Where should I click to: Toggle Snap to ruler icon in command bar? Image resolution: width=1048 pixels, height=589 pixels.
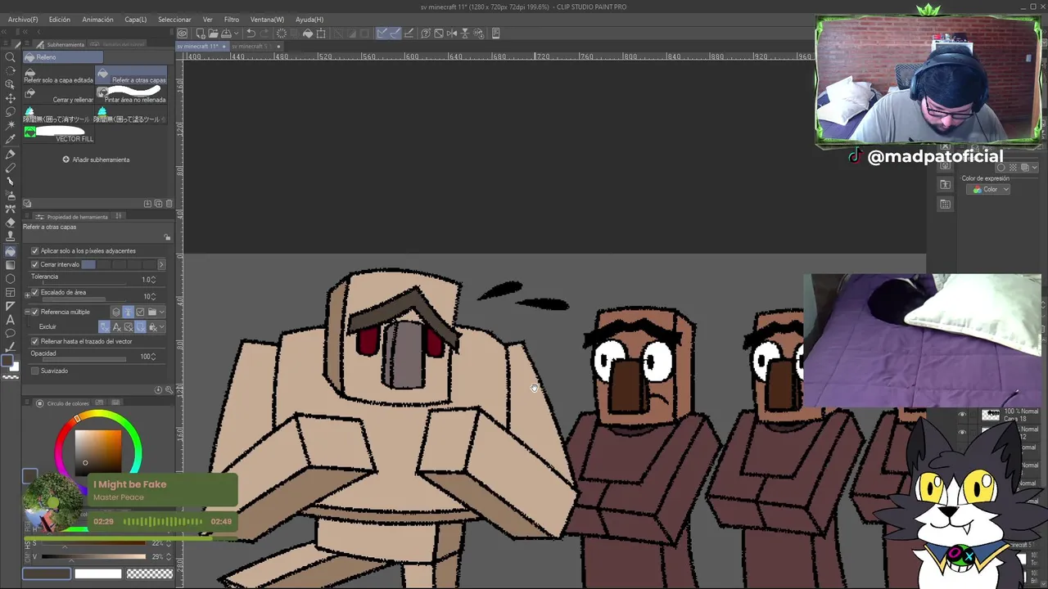click(383, 34)
